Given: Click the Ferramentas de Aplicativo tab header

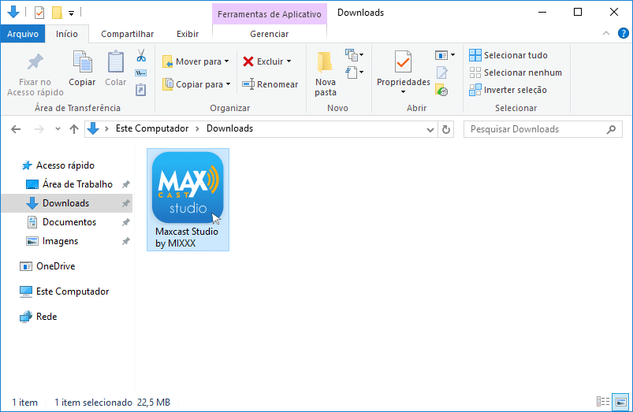Looking at the screenshot, I should (x=270, y=14).
